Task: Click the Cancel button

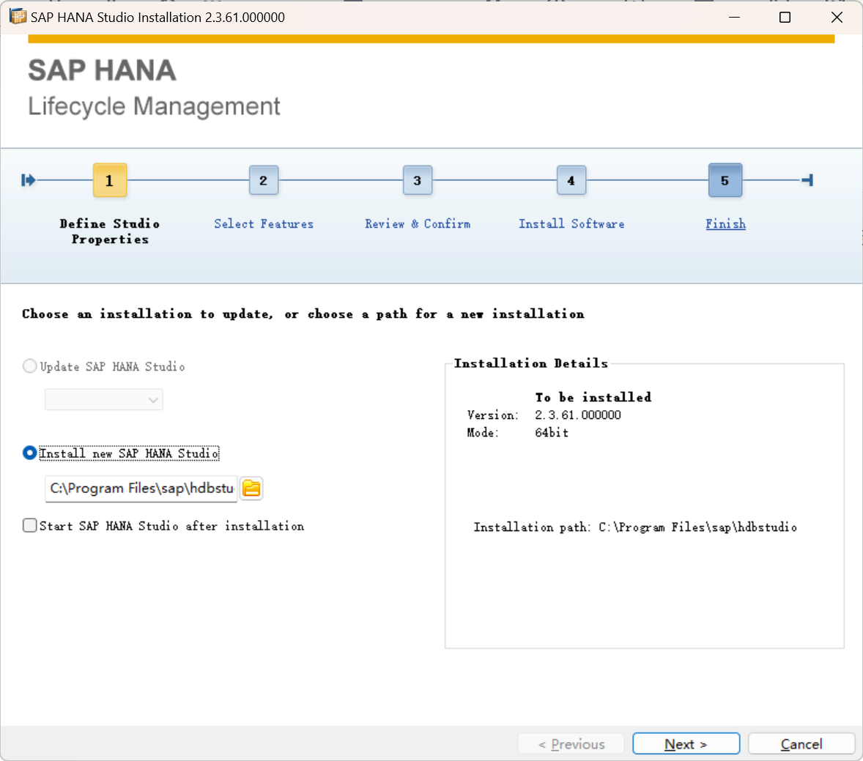Action: pyautogui.click(x=801, y=744)
